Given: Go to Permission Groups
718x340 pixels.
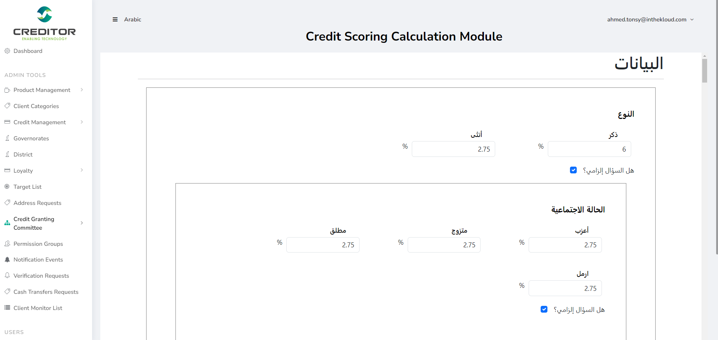Looking at the screenshot, I should pyautogui.click(x=38, y=244).
